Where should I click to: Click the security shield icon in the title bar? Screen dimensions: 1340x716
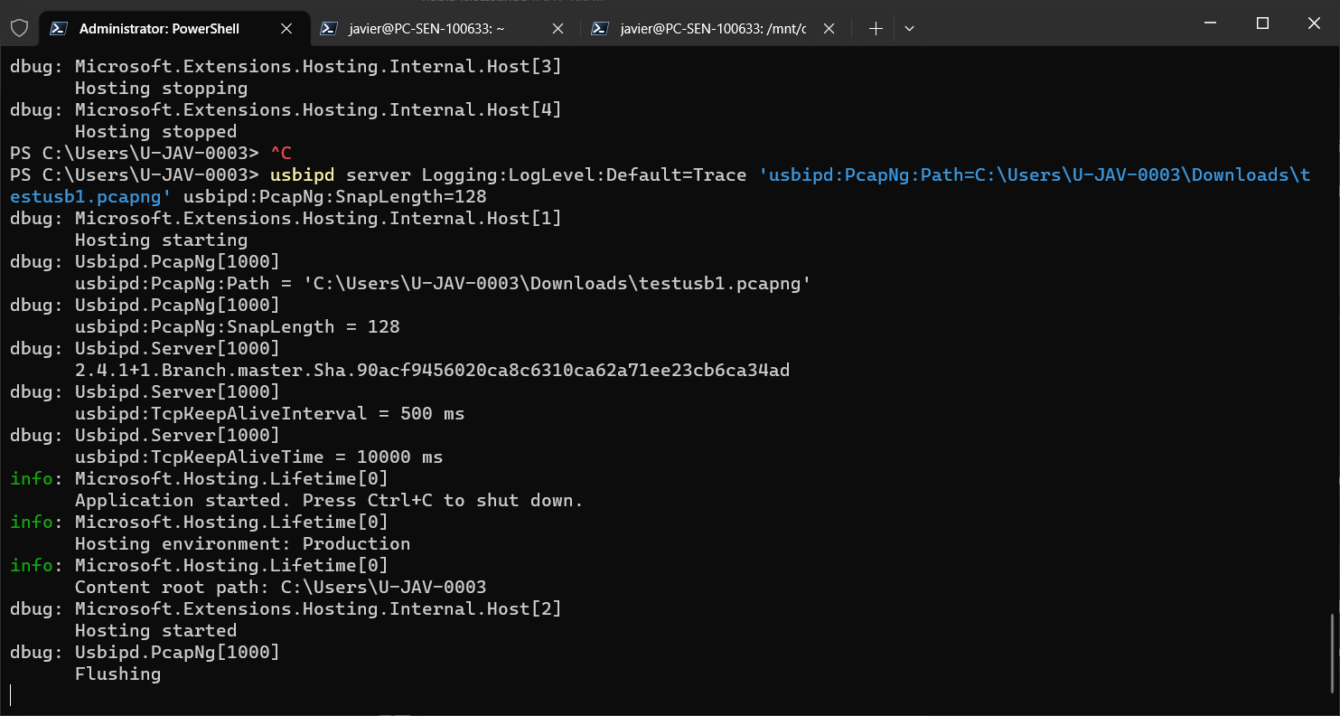(19, 28)
